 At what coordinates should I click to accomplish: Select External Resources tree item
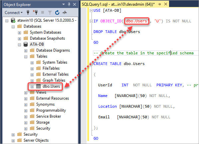pyautogui.click(x=53, y=98)
